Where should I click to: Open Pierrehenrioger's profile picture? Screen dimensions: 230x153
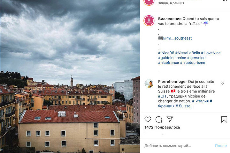click(149, 84)
